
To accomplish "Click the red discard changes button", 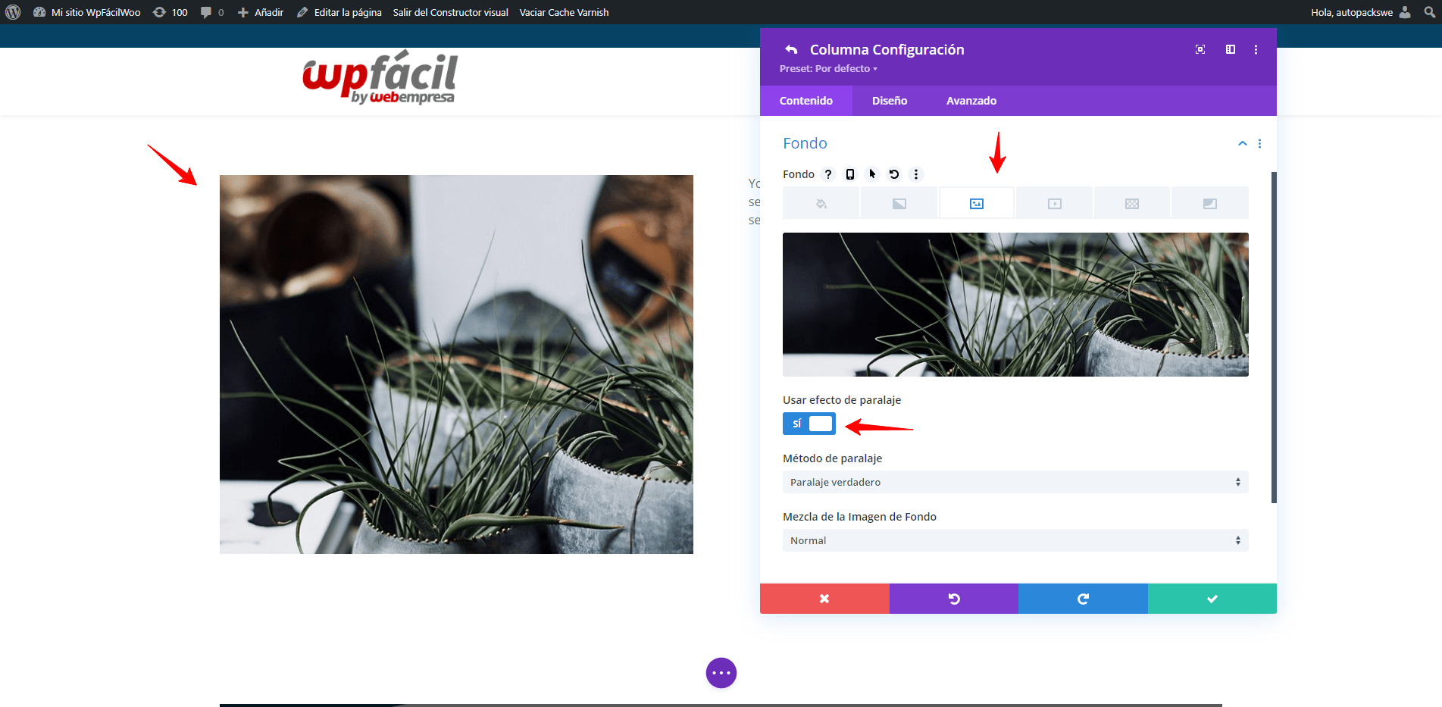I will (x=824, y=599).
